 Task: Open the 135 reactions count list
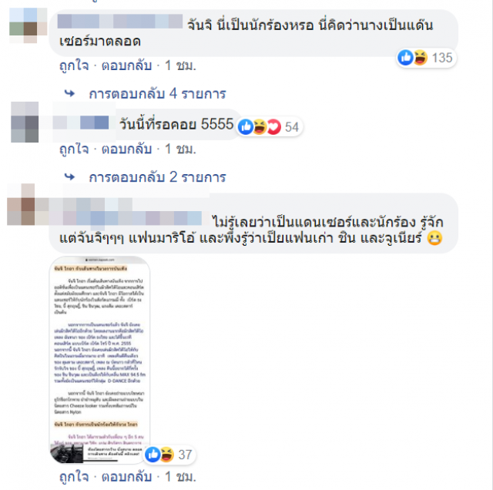(x=441, y=58)
